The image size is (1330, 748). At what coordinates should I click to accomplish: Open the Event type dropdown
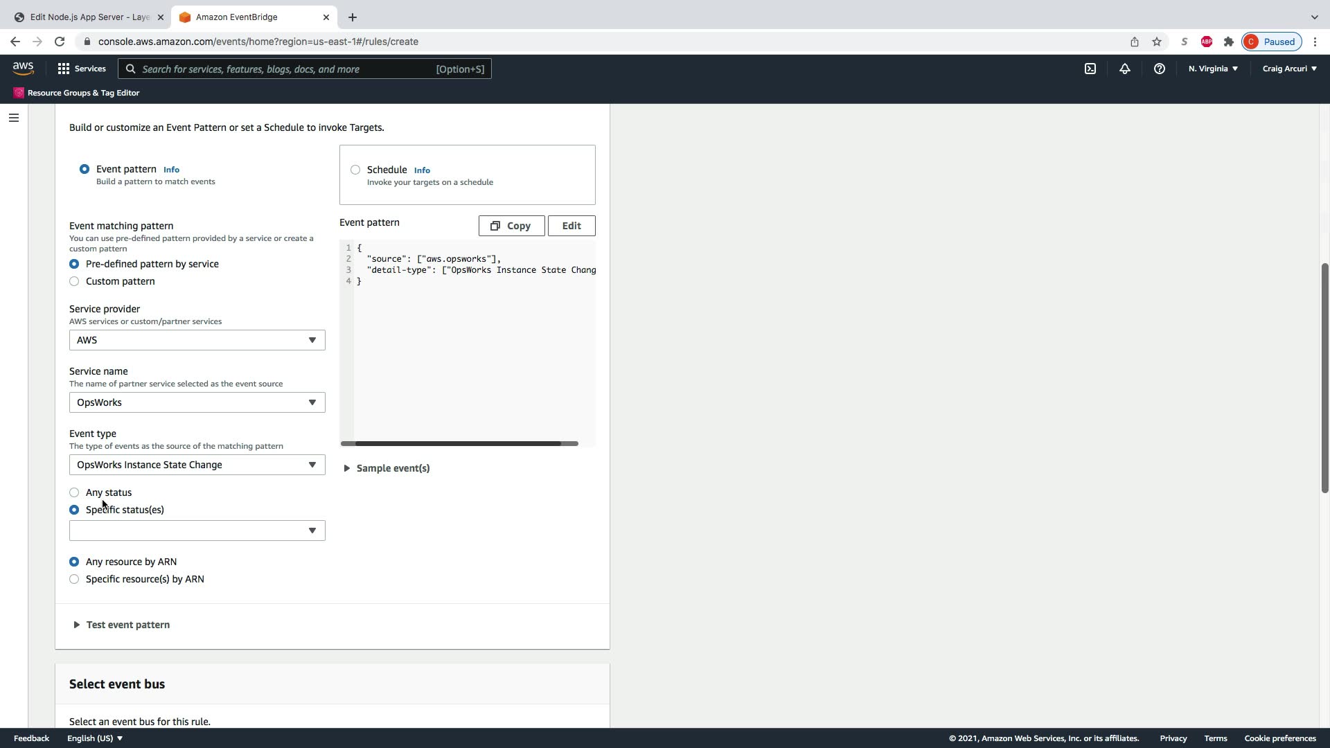tap(197, 465)
